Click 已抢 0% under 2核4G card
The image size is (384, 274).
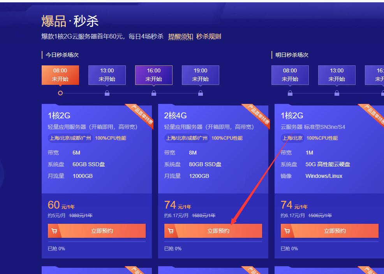[173, 249]
